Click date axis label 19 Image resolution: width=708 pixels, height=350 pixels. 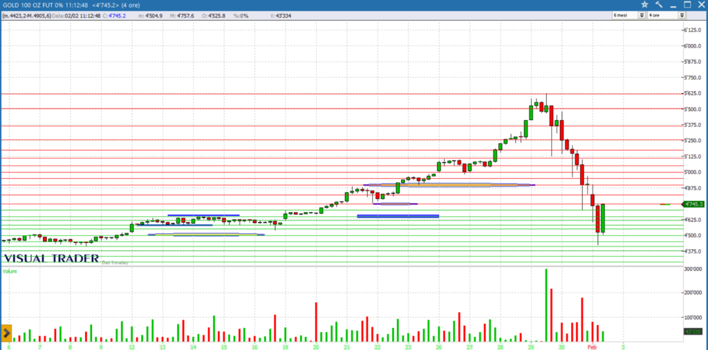tap(285, 347)
